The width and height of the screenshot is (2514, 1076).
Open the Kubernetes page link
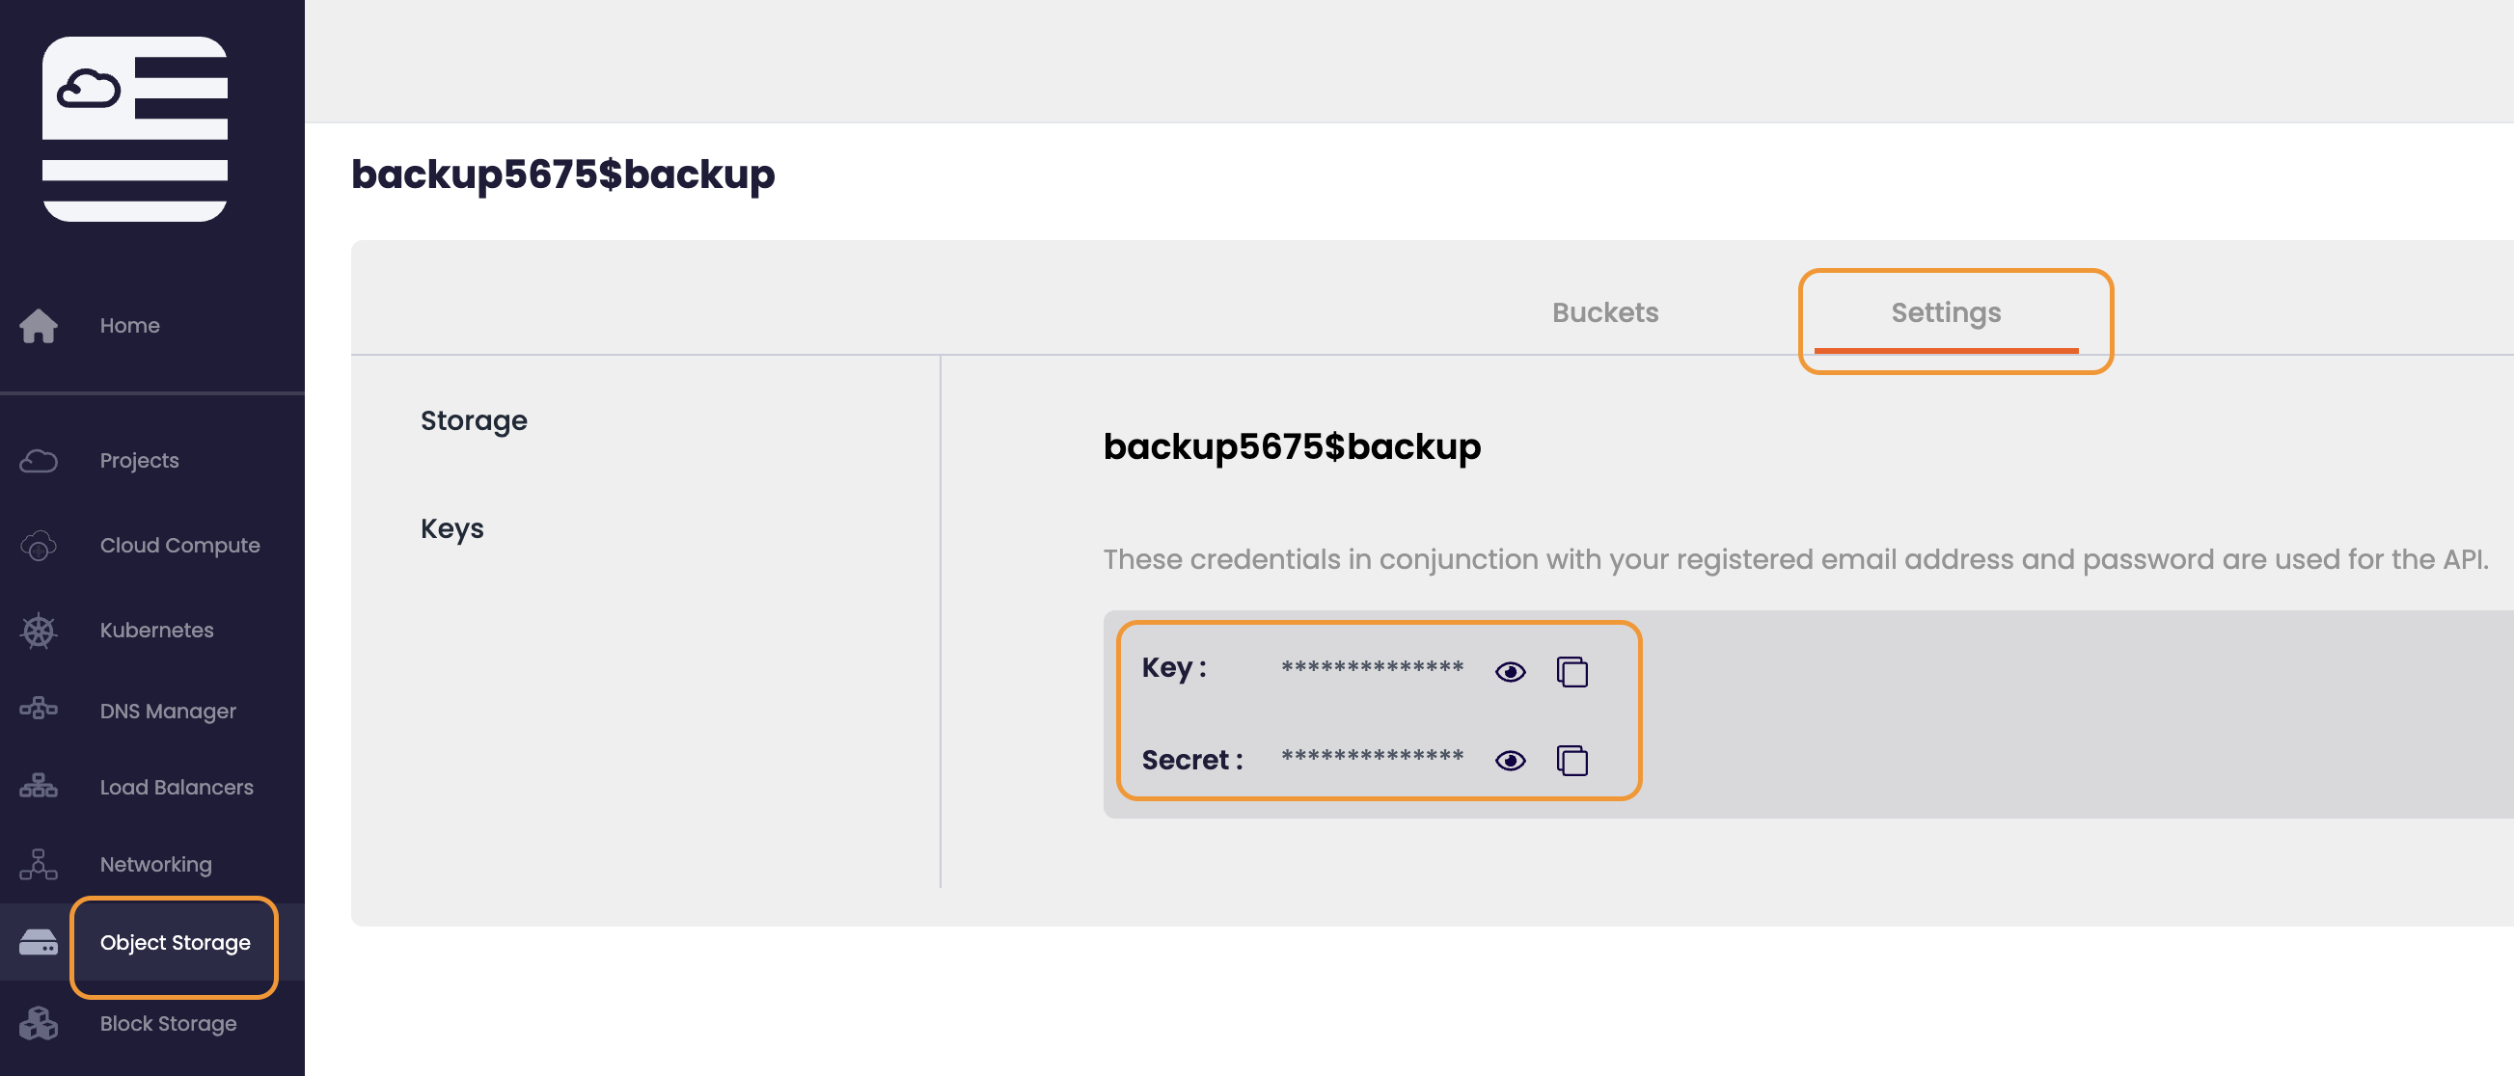coord(156,631)
